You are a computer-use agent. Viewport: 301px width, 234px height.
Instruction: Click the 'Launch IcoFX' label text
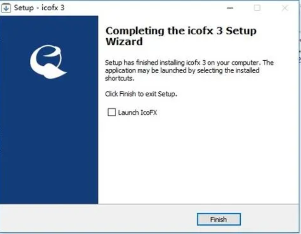(138, 112)
